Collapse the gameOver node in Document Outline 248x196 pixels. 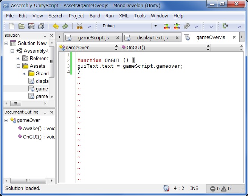6,120
